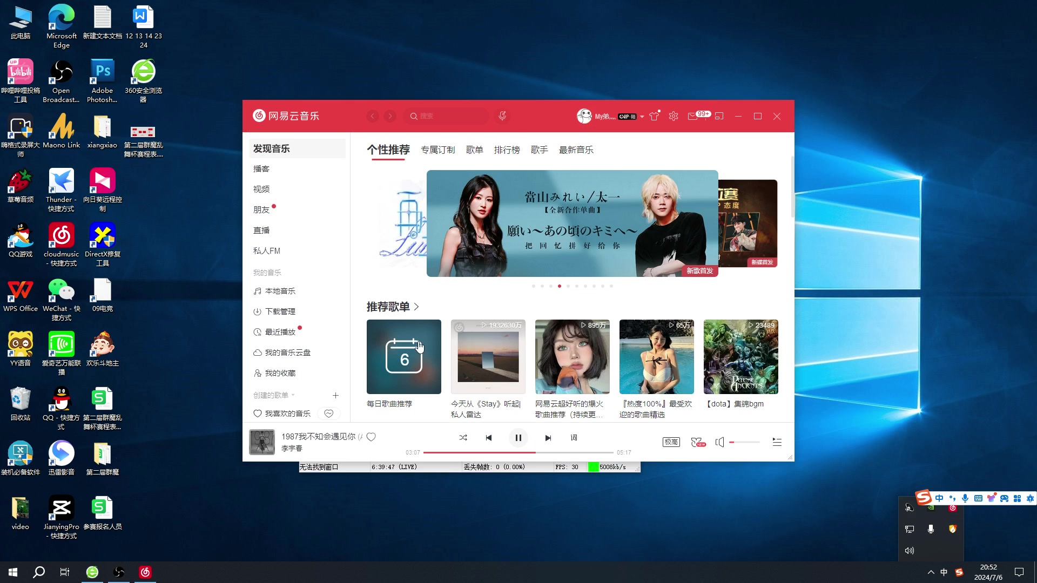The height and width of the screenshot is (583, 1037).
Task: Go back with the navigation arrow
Action: point(373,116)
